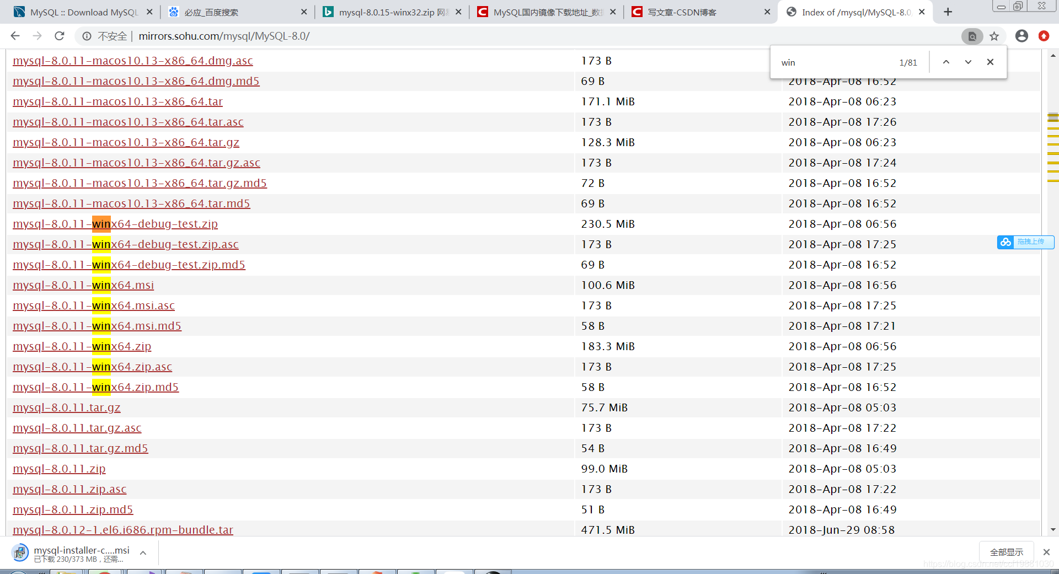Download mysql-8.0.11.tar.gz
Screen dimensions: 1059x574
(67, 407)
